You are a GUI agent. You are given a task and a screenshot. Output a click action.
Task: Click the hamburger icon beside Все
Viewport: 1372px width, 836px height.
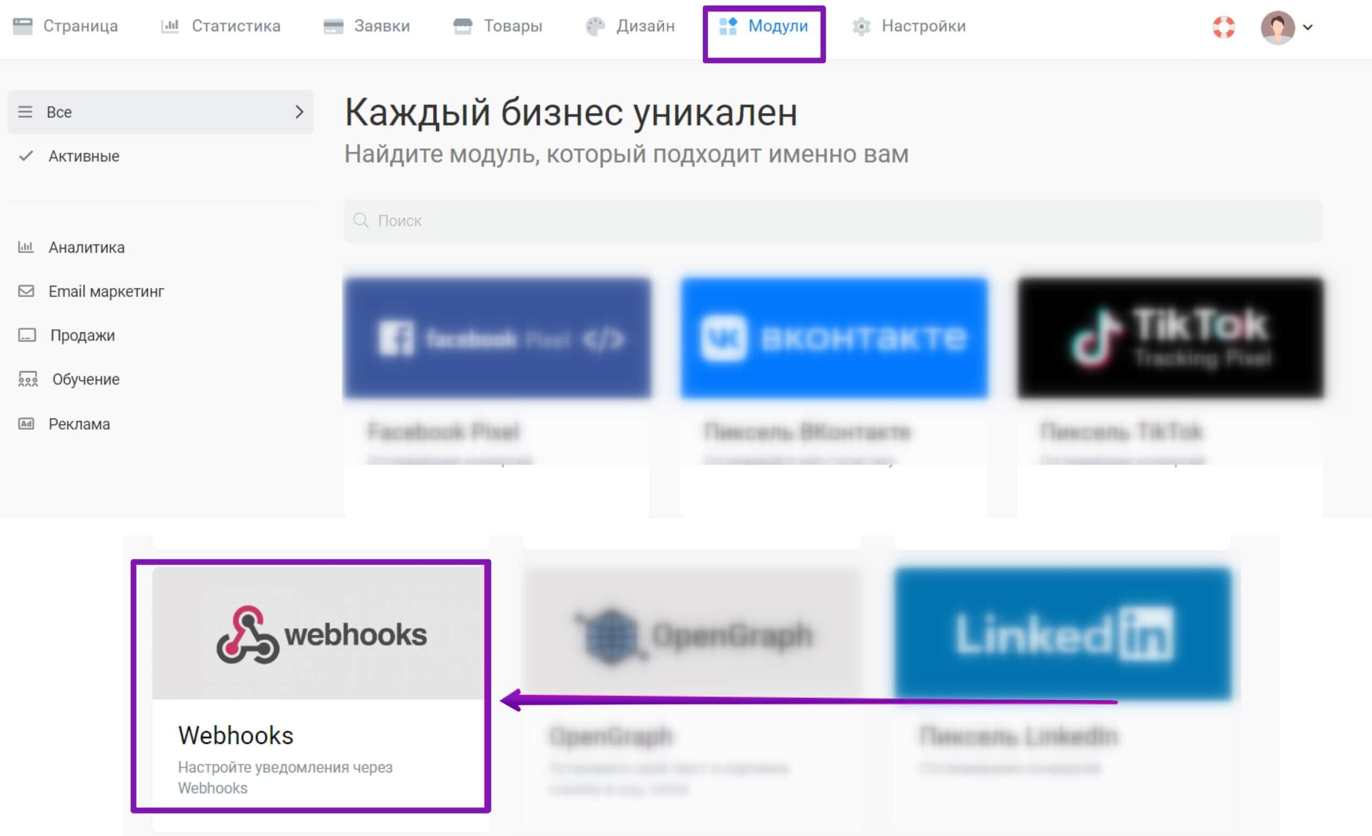pyautogui.click(x=25, y=112)
